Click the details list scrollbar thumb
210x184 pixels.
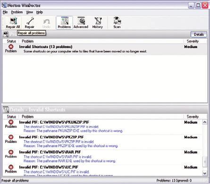205,161
